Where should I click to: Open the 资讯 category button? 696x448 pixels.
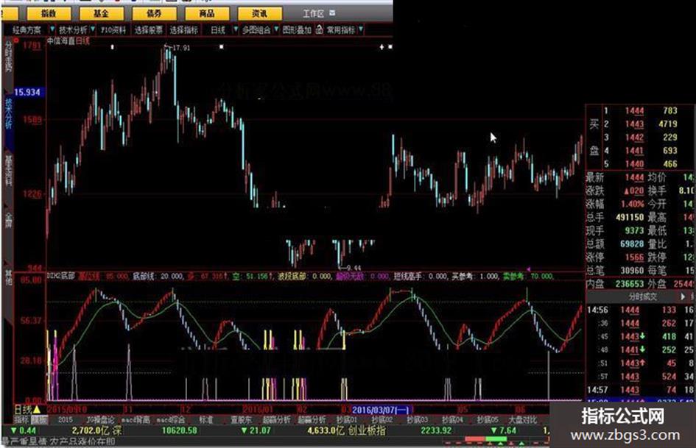pos(260,14)
